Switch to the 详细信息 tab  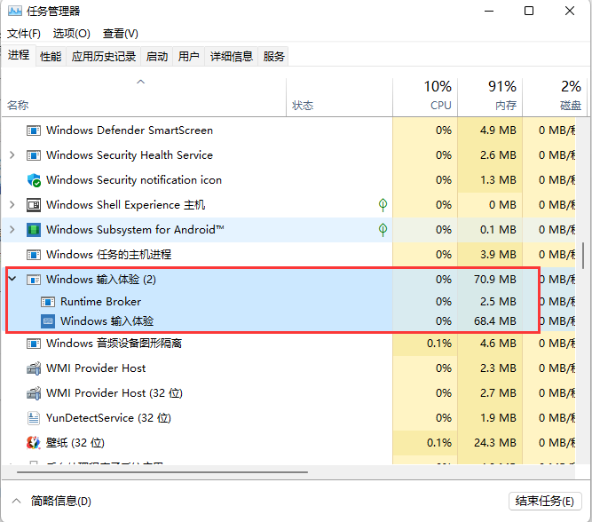(x=231, y=57)
